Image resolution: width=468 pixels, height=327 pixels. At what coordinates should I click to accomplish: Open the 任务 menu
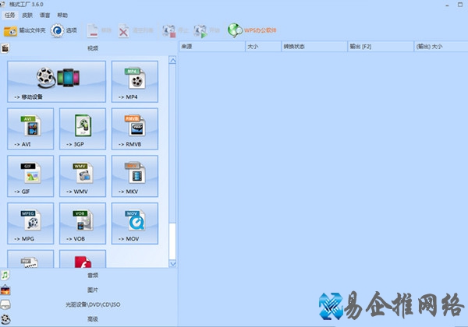10,15
